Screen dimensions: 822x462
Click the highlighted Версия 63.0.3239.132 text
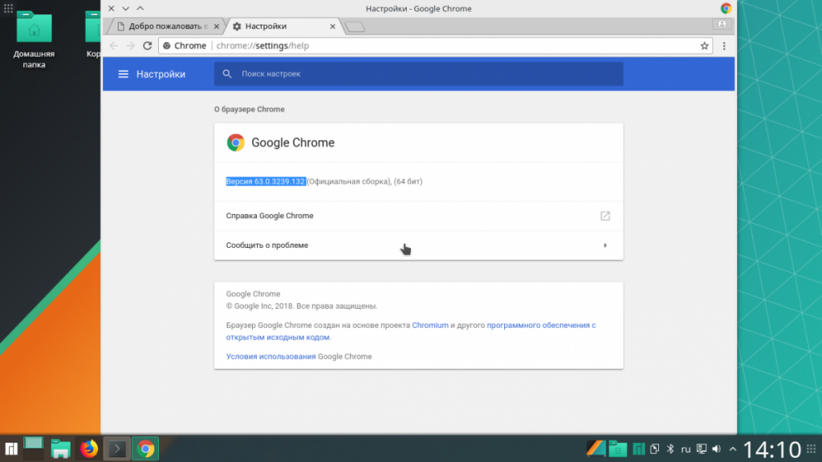point(265,182)
